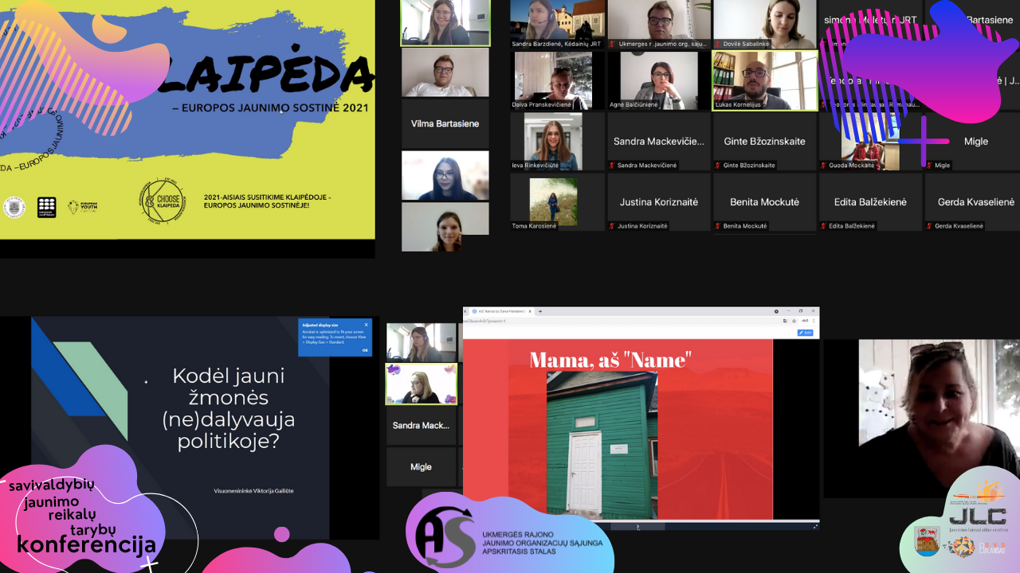Screen dimensions: 1020x573
Task: Open a new browser tab with the plus icon
Action: (540, 311)
